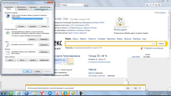Open the green Mail.ru Agent taskbar icon
Image resolution: width=171 pixels, height=96 pixels.
click(11, 93)
